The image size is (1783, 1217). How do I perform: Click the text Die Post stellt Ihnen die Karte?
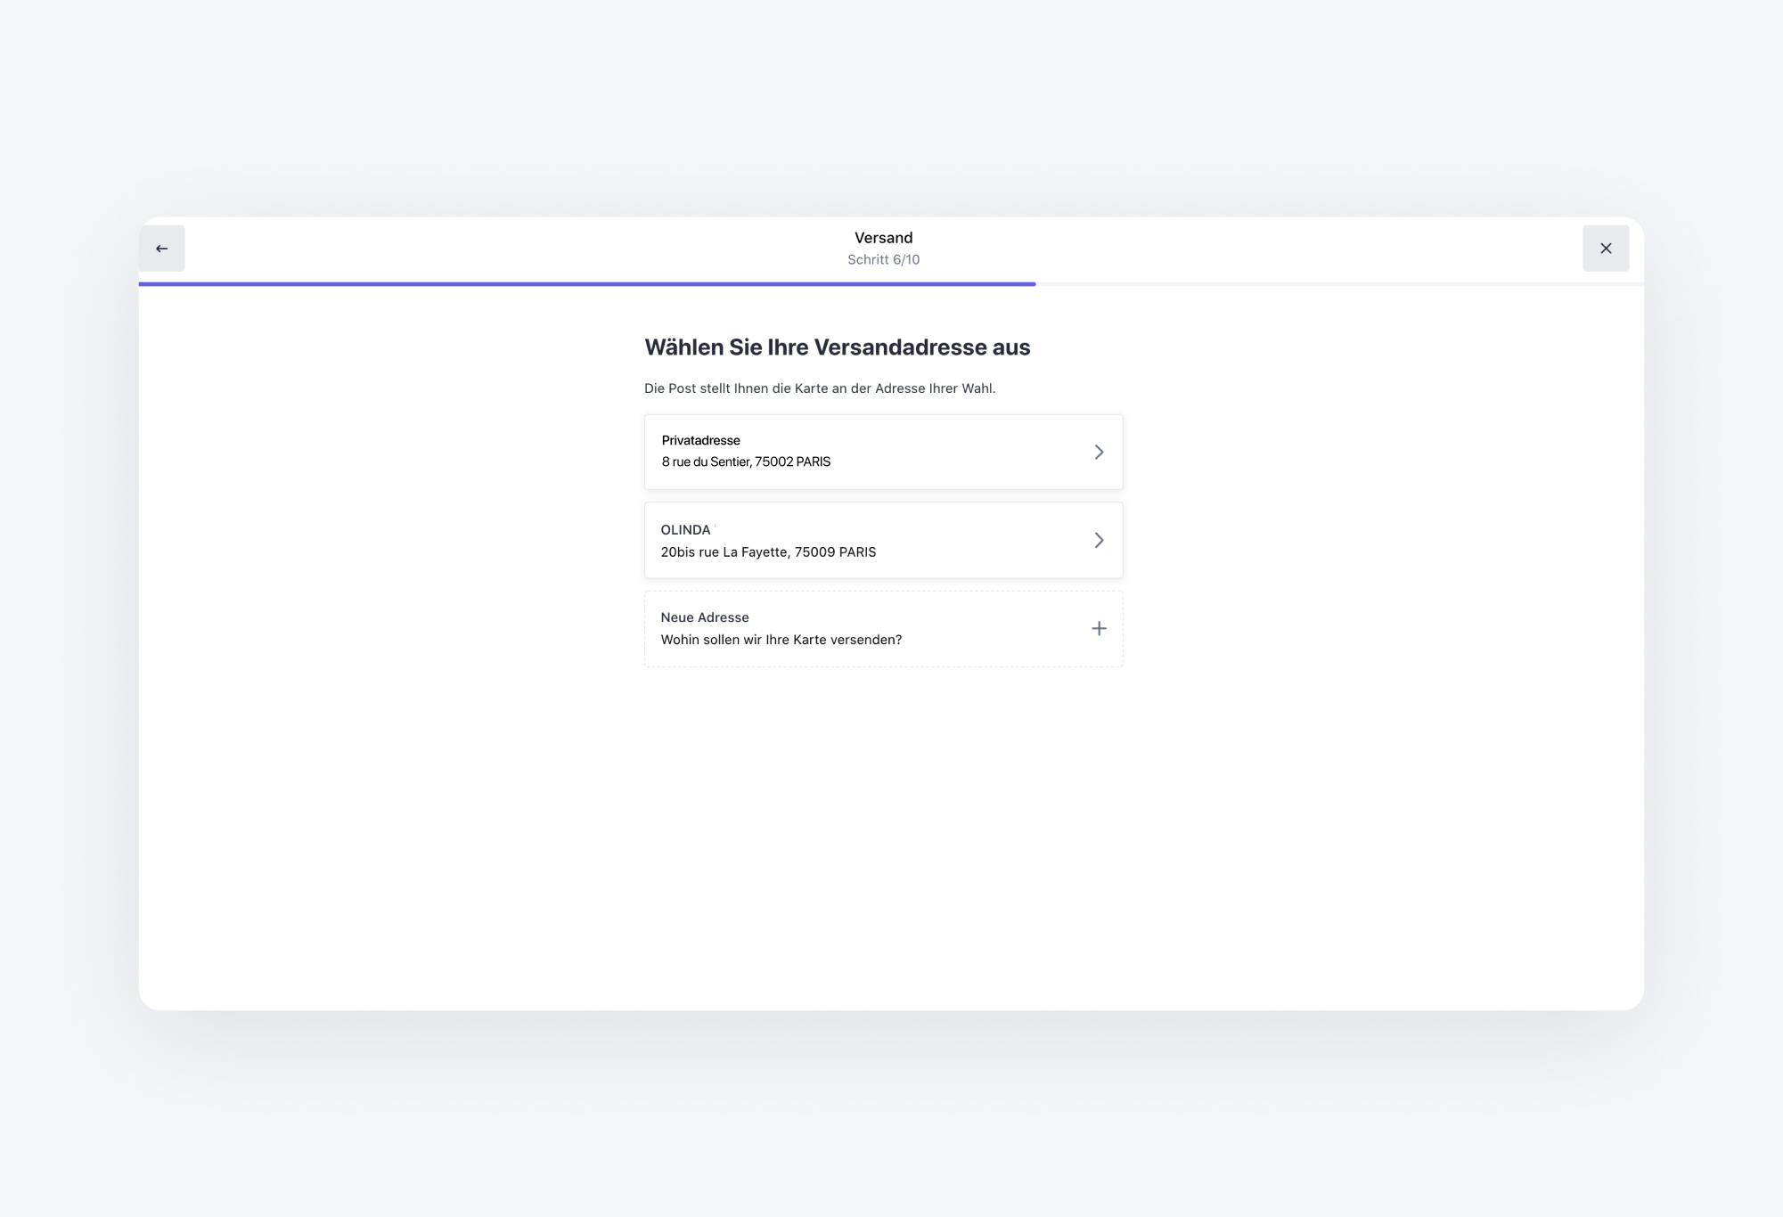(x=820, y=388)
